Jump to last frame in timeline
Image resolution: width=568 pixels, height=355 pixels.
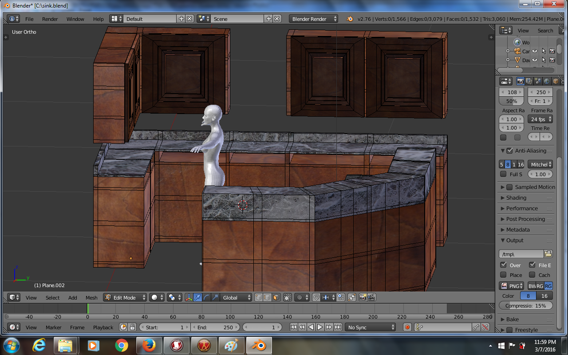[338, 327]
